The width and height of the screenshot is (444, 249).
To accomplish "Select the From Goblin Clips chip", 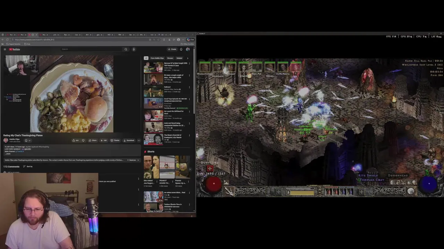I will [157, 58].
